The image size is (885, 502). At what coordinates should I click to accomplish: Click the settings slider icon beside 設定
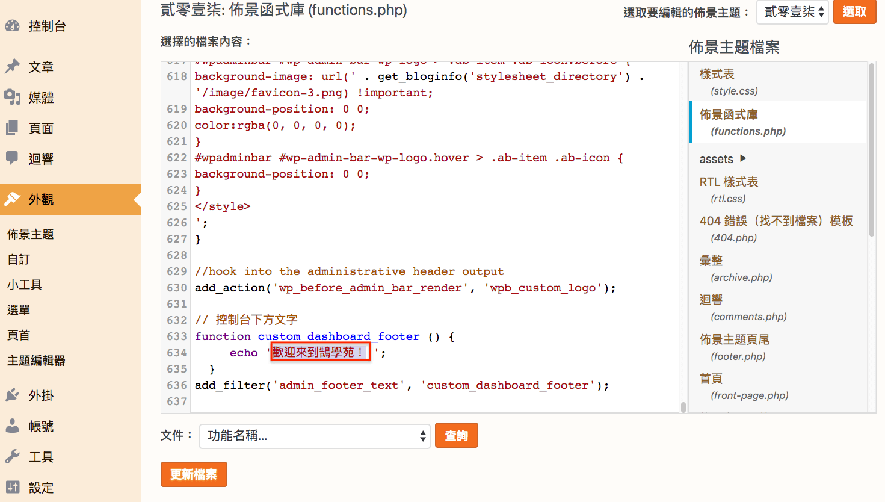13,488
